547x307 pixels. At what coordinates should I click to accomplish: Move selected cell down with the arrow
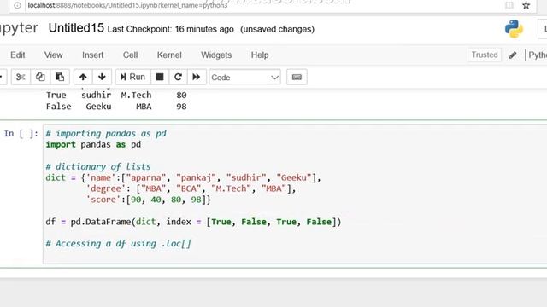point(102,77)
